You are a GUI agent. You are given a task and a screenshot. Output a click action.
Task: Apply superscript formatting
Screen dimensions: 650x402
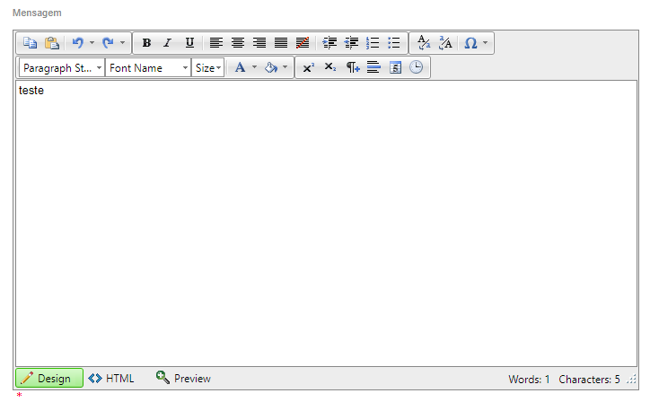308,67
